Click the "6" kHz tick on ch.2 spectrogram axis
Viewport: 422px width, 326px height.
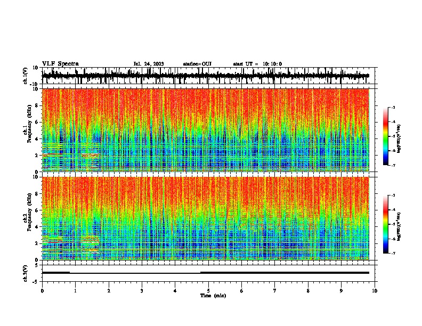pyautogui.click(x=37, y=210)
